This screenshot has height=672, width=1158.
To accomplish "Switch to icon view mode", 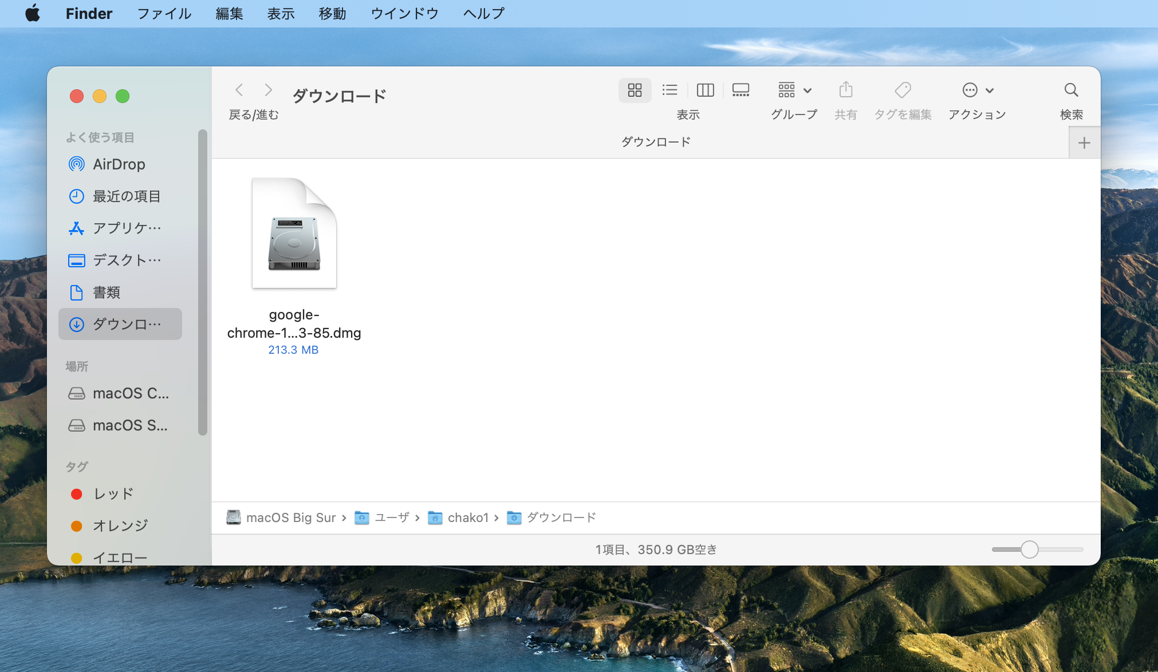I will click(x=635, y=90).
